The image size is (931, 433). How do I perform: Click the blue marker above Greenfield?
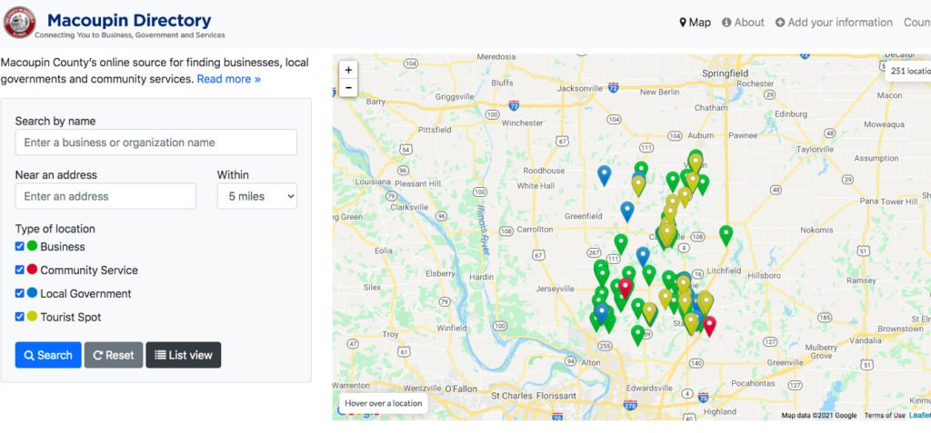(626, 211)
